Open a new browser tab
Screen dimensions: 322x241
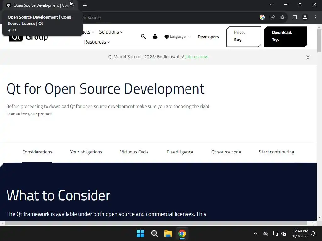(x=85, y=5)
